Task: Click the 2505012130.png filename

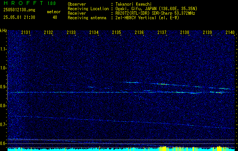Action: tap(19, 10)
